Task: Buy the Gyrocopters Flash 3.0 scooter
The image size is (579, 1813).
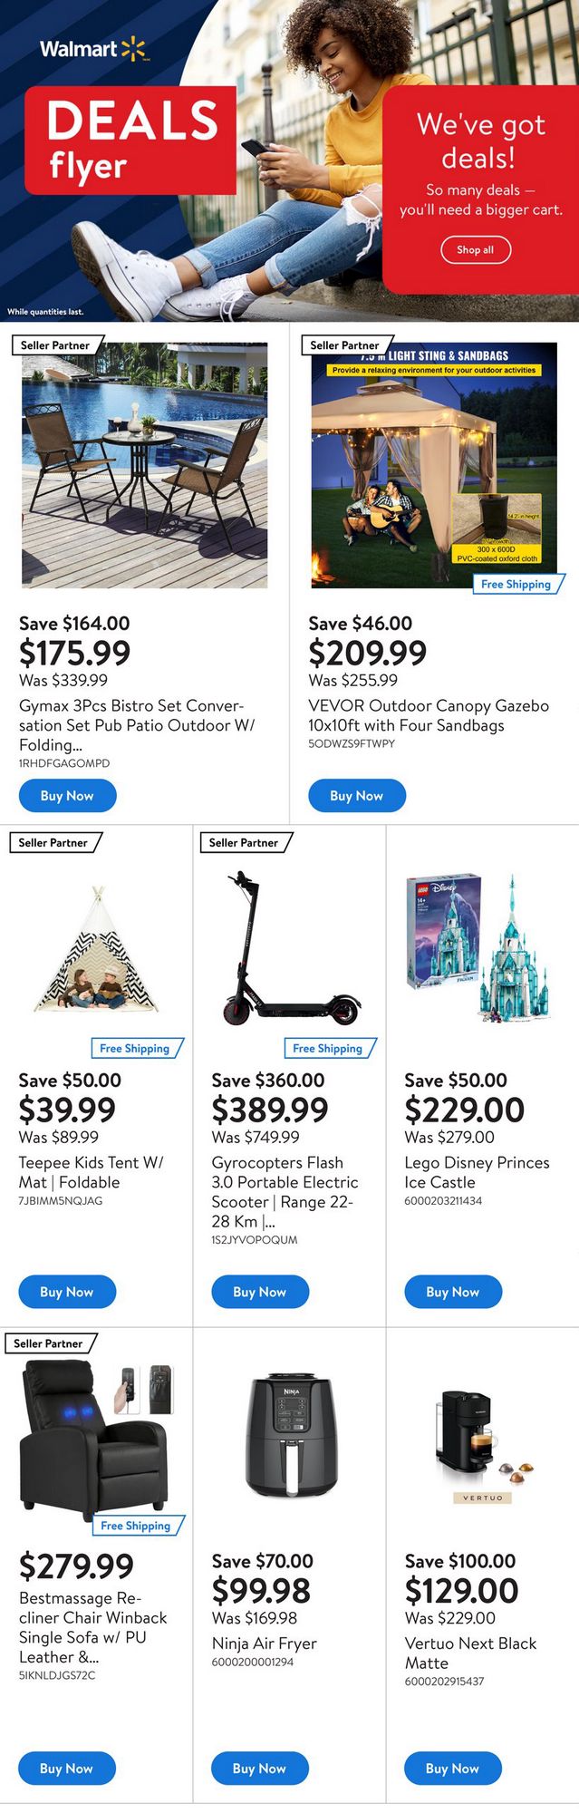Action: tap(260, 1292)
